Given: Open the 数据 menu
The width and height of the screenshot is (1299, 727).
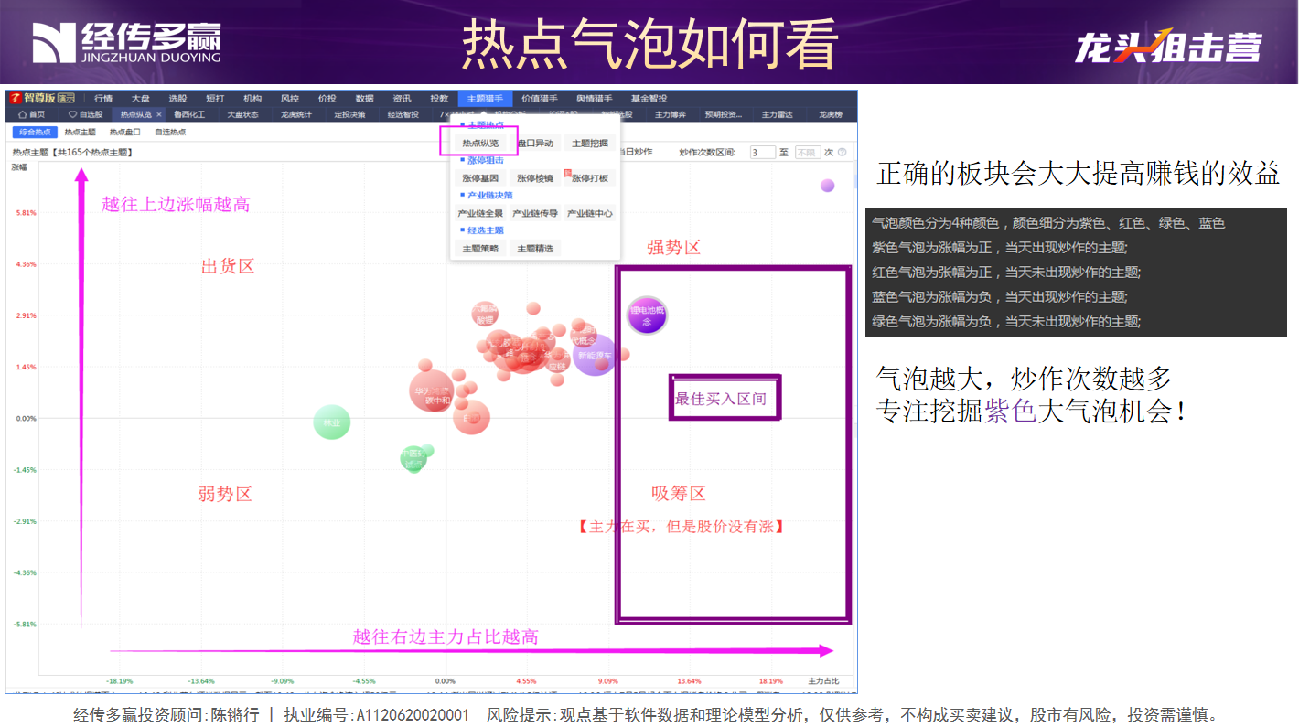Looking at the screenshot, I should tap(365, 99).
